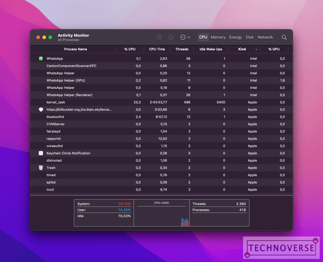
Task: Click the Kind column header label
Action: (242, 49)
